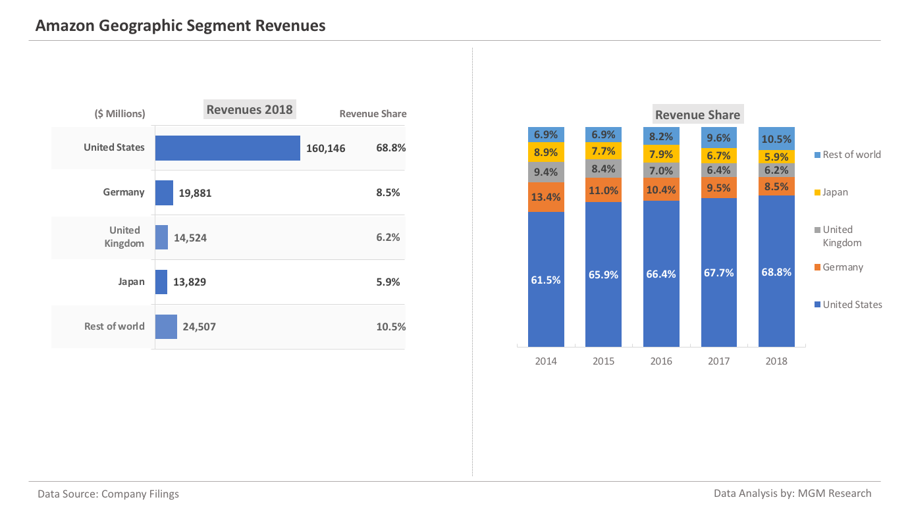The height and width of the screenshot is (514, 910).
Task: Click the United States blue legend swatch
Action: click(x=818, y=305)
